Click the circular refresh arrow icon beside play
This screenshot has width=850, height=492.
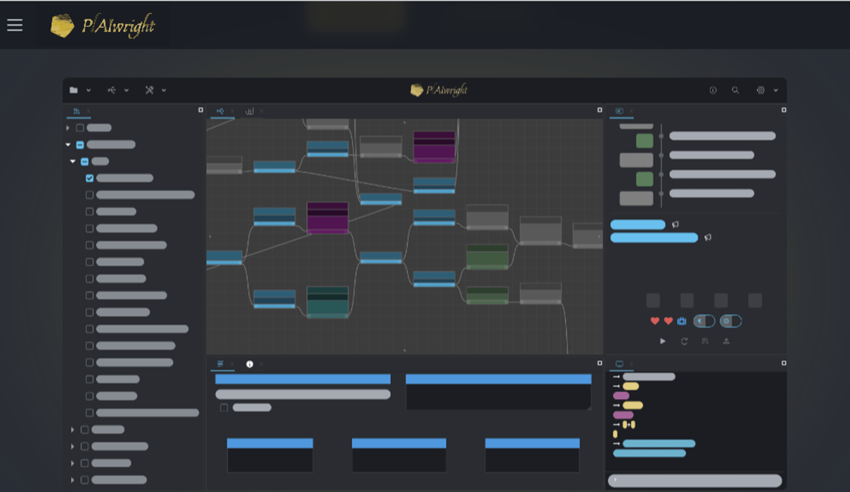[x=684, y=341]
